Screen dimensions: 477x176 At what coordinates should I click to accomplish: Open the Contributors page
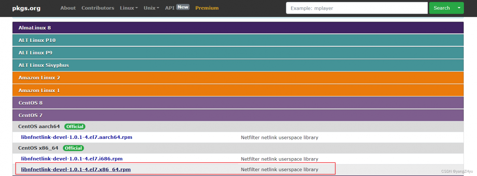point(98,8)
